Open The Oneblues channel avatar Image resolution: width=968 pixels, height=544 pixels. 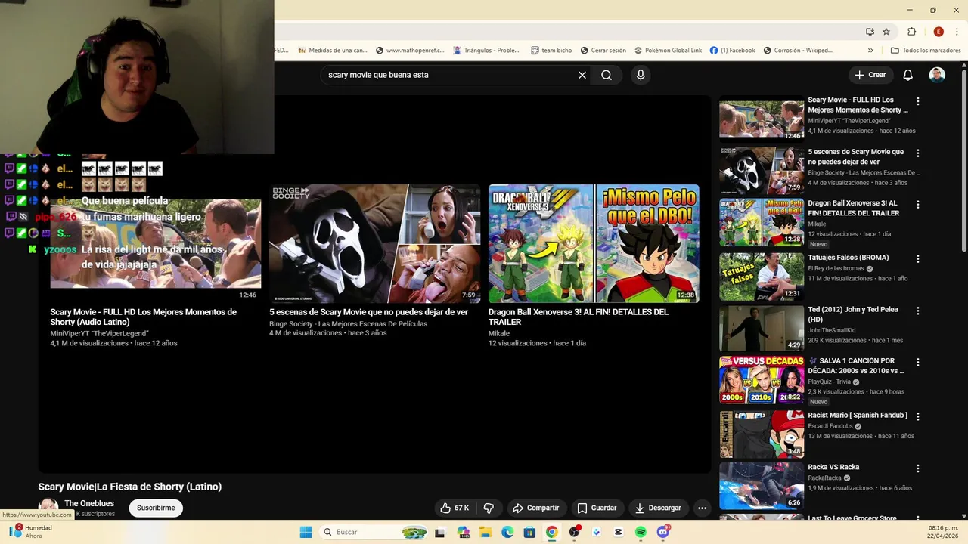[x=48, y=507]
